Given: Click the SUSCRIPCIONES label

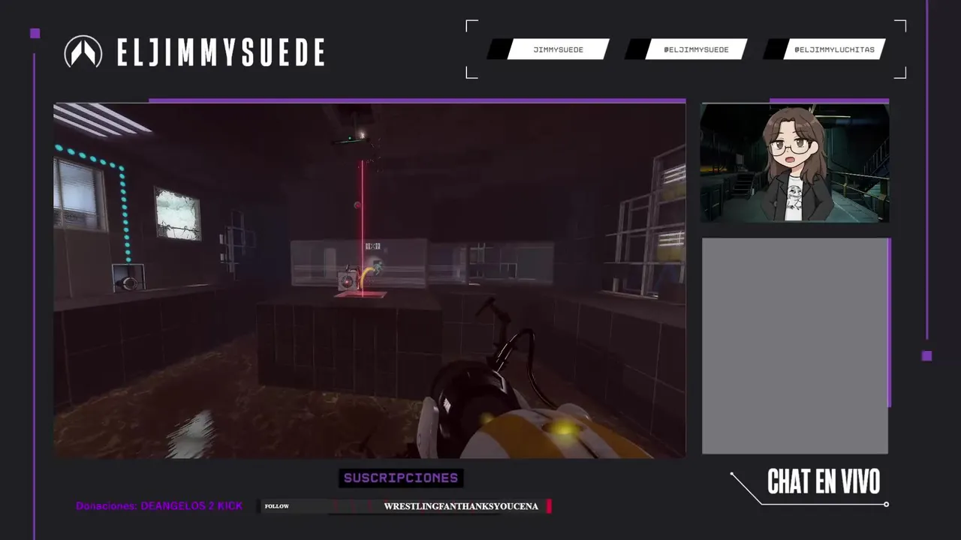Looking at the screenshot, I should point(401,478).
